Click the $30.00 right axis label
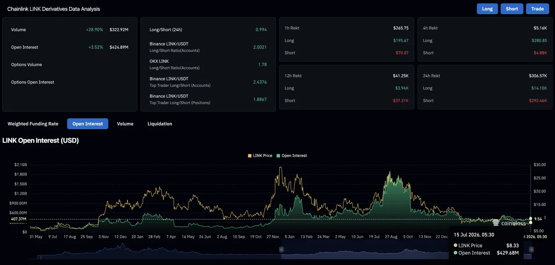The height and width of the screenshot is (265, 555). [540, 165]
